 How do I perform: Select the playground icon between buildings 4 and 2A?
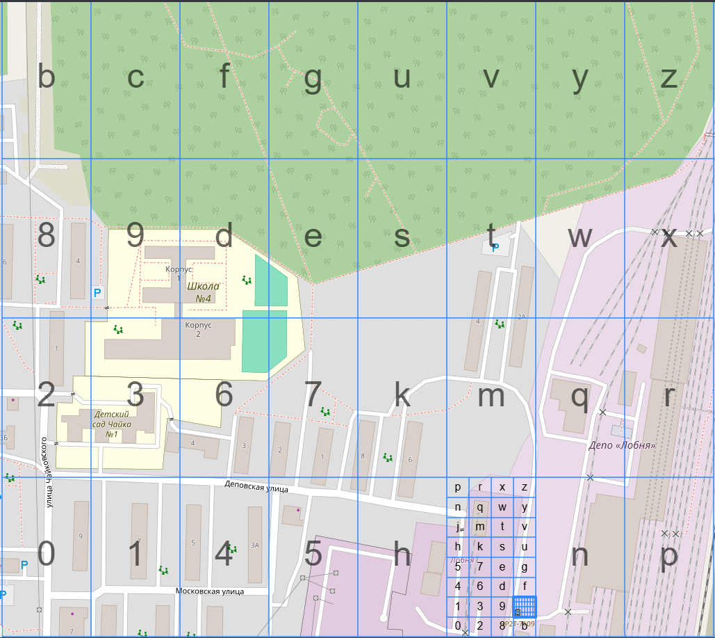(x=500, y=324)
